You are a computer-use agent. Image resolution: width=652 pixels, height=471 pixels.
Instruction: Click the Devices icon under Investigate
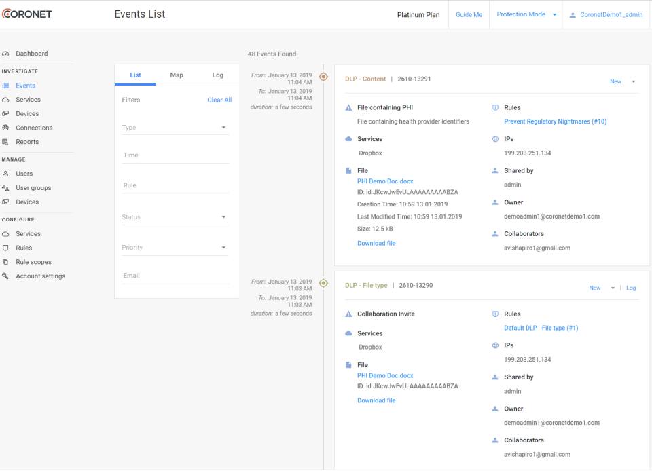[5, 113]
